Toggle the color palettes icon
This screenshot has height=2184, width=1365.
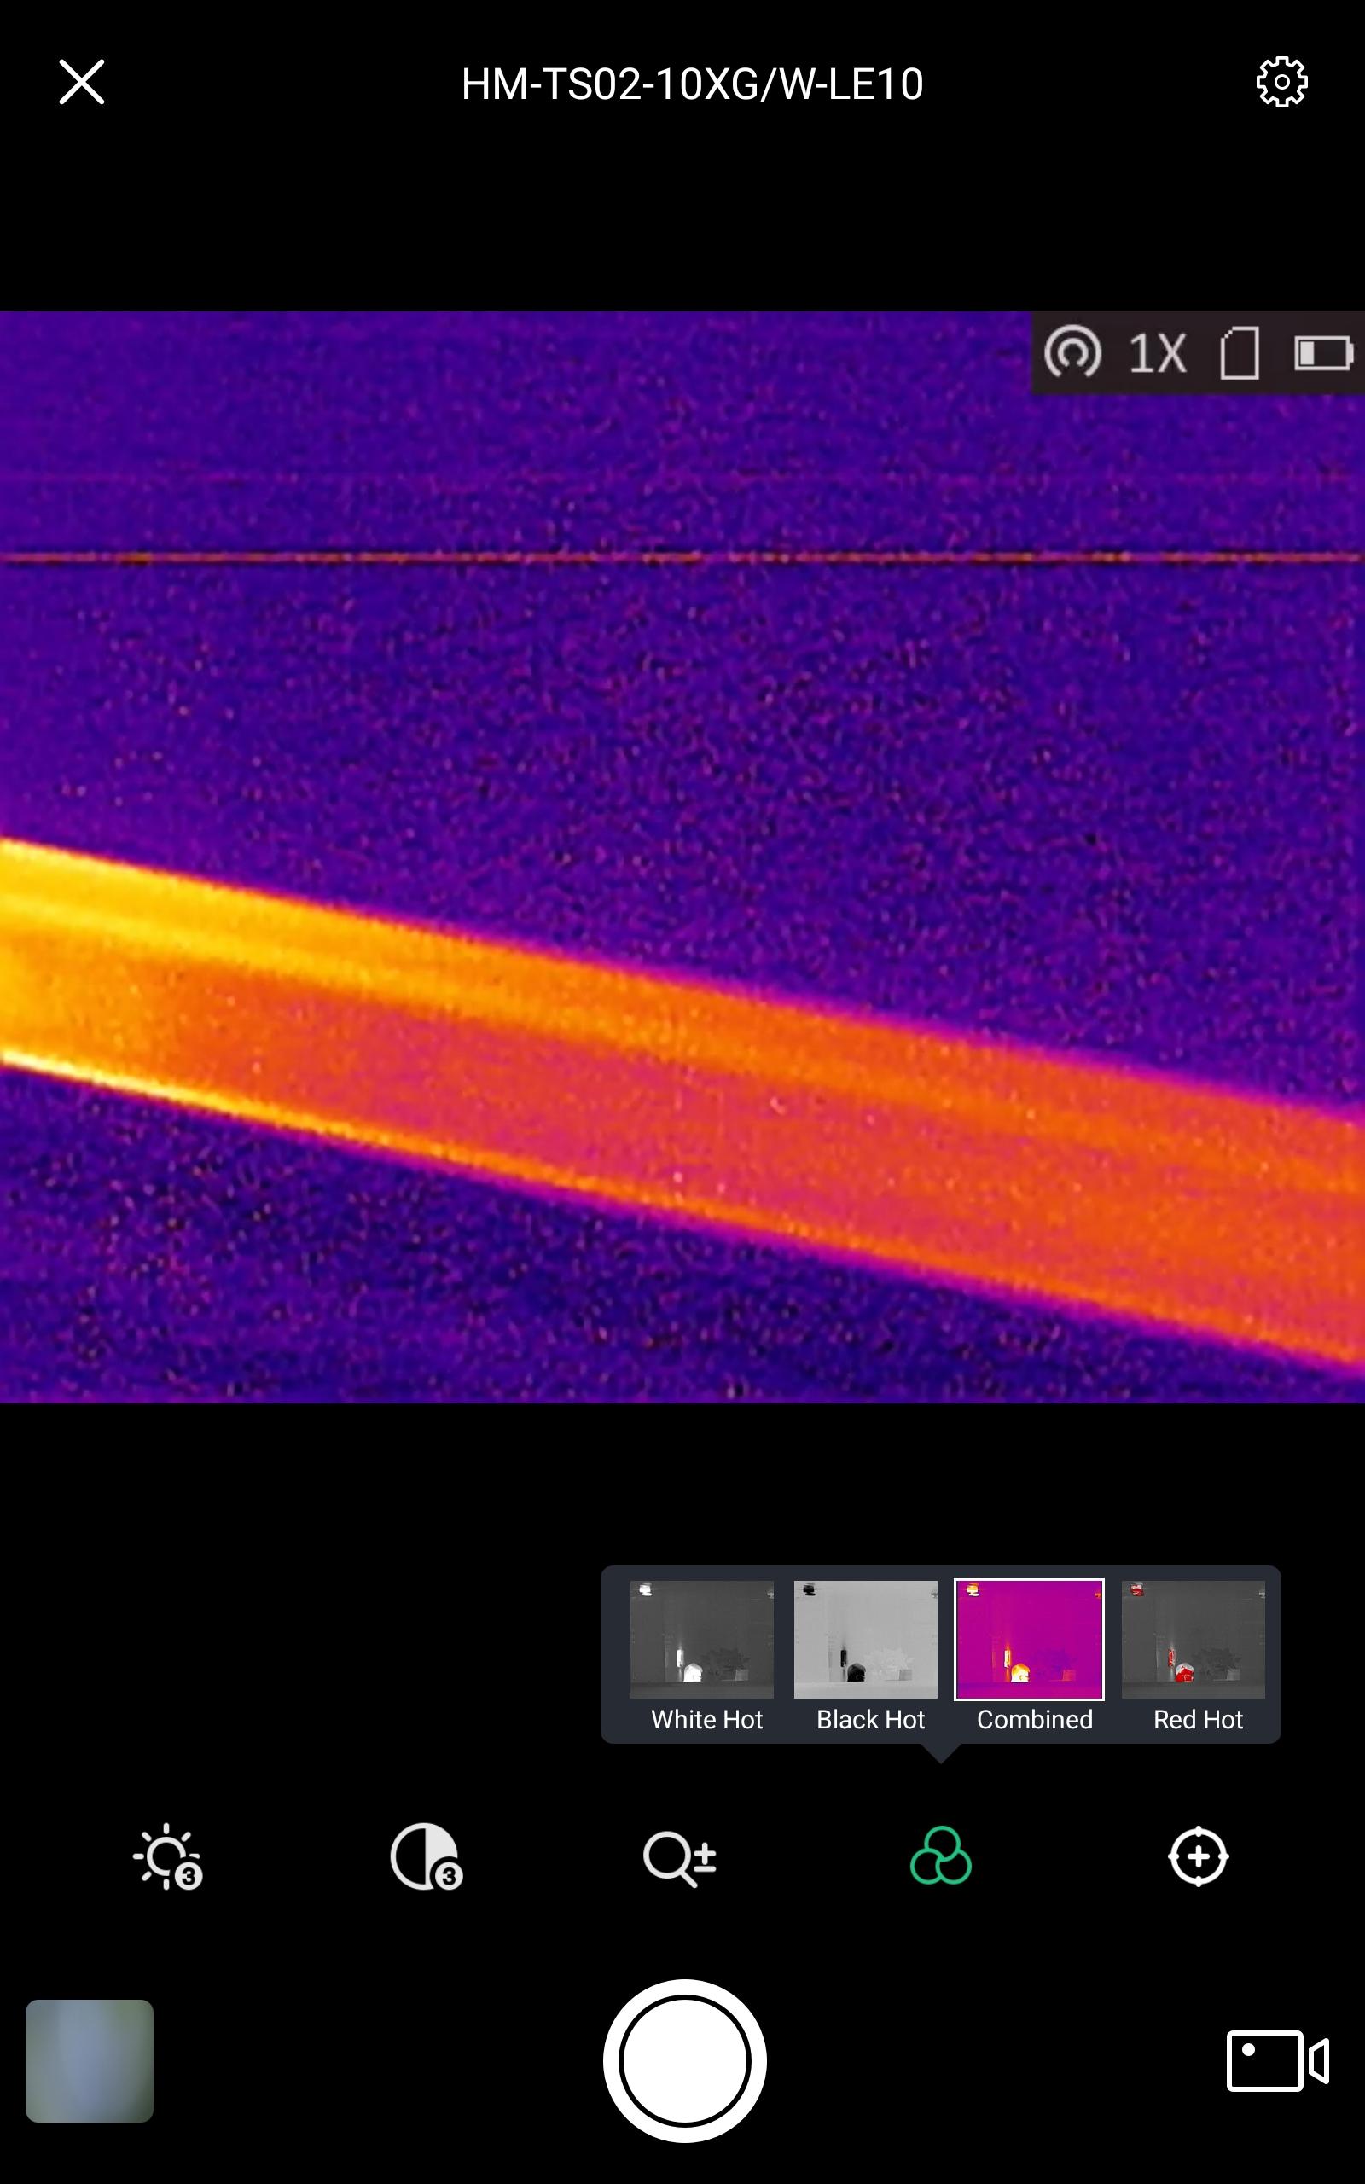(941, 1856)
